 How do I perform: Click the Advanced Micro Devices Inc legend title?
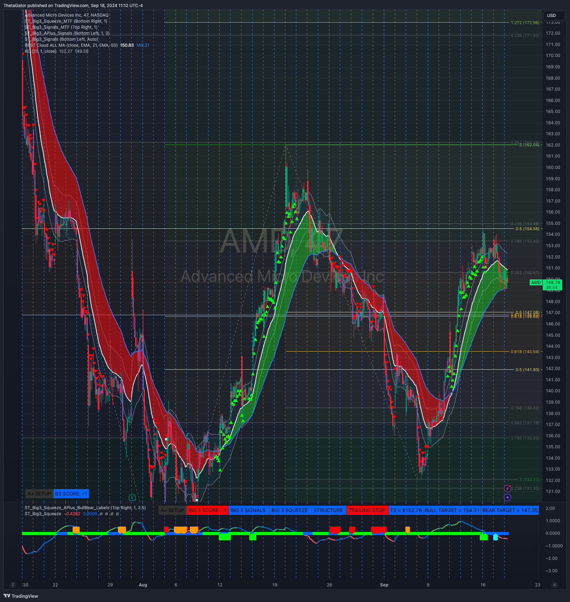(67, 15)
